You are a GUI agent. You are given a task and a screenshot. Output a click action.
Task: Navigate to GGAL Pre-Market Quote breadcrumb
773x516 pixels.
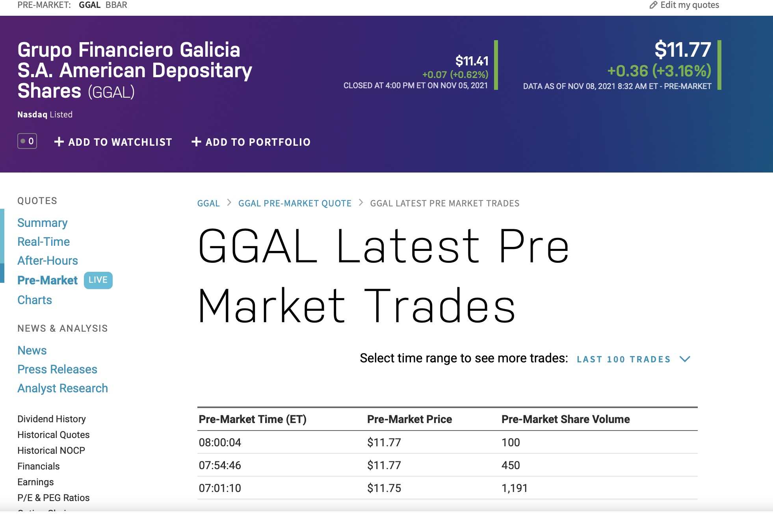click(x=295, y=204)
